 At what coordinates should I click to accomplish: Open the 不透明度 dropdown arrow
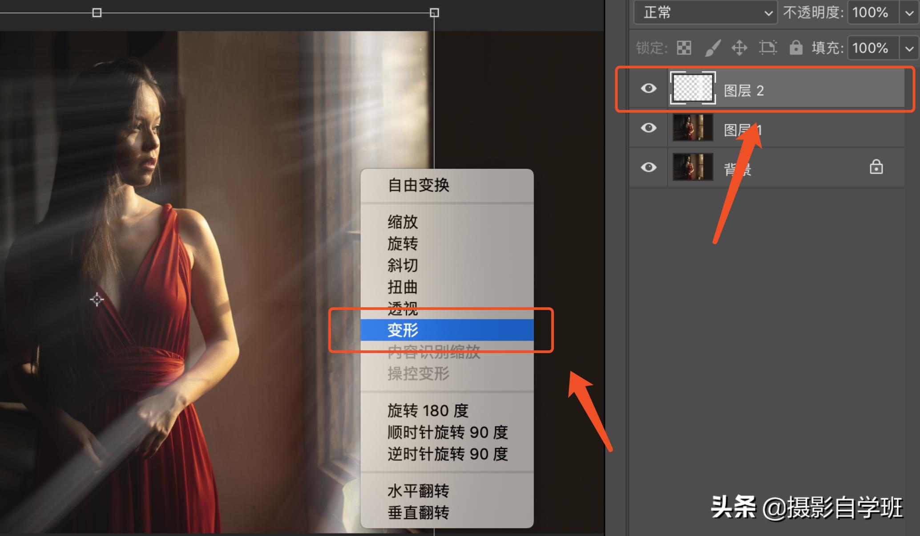coord(909,12)
